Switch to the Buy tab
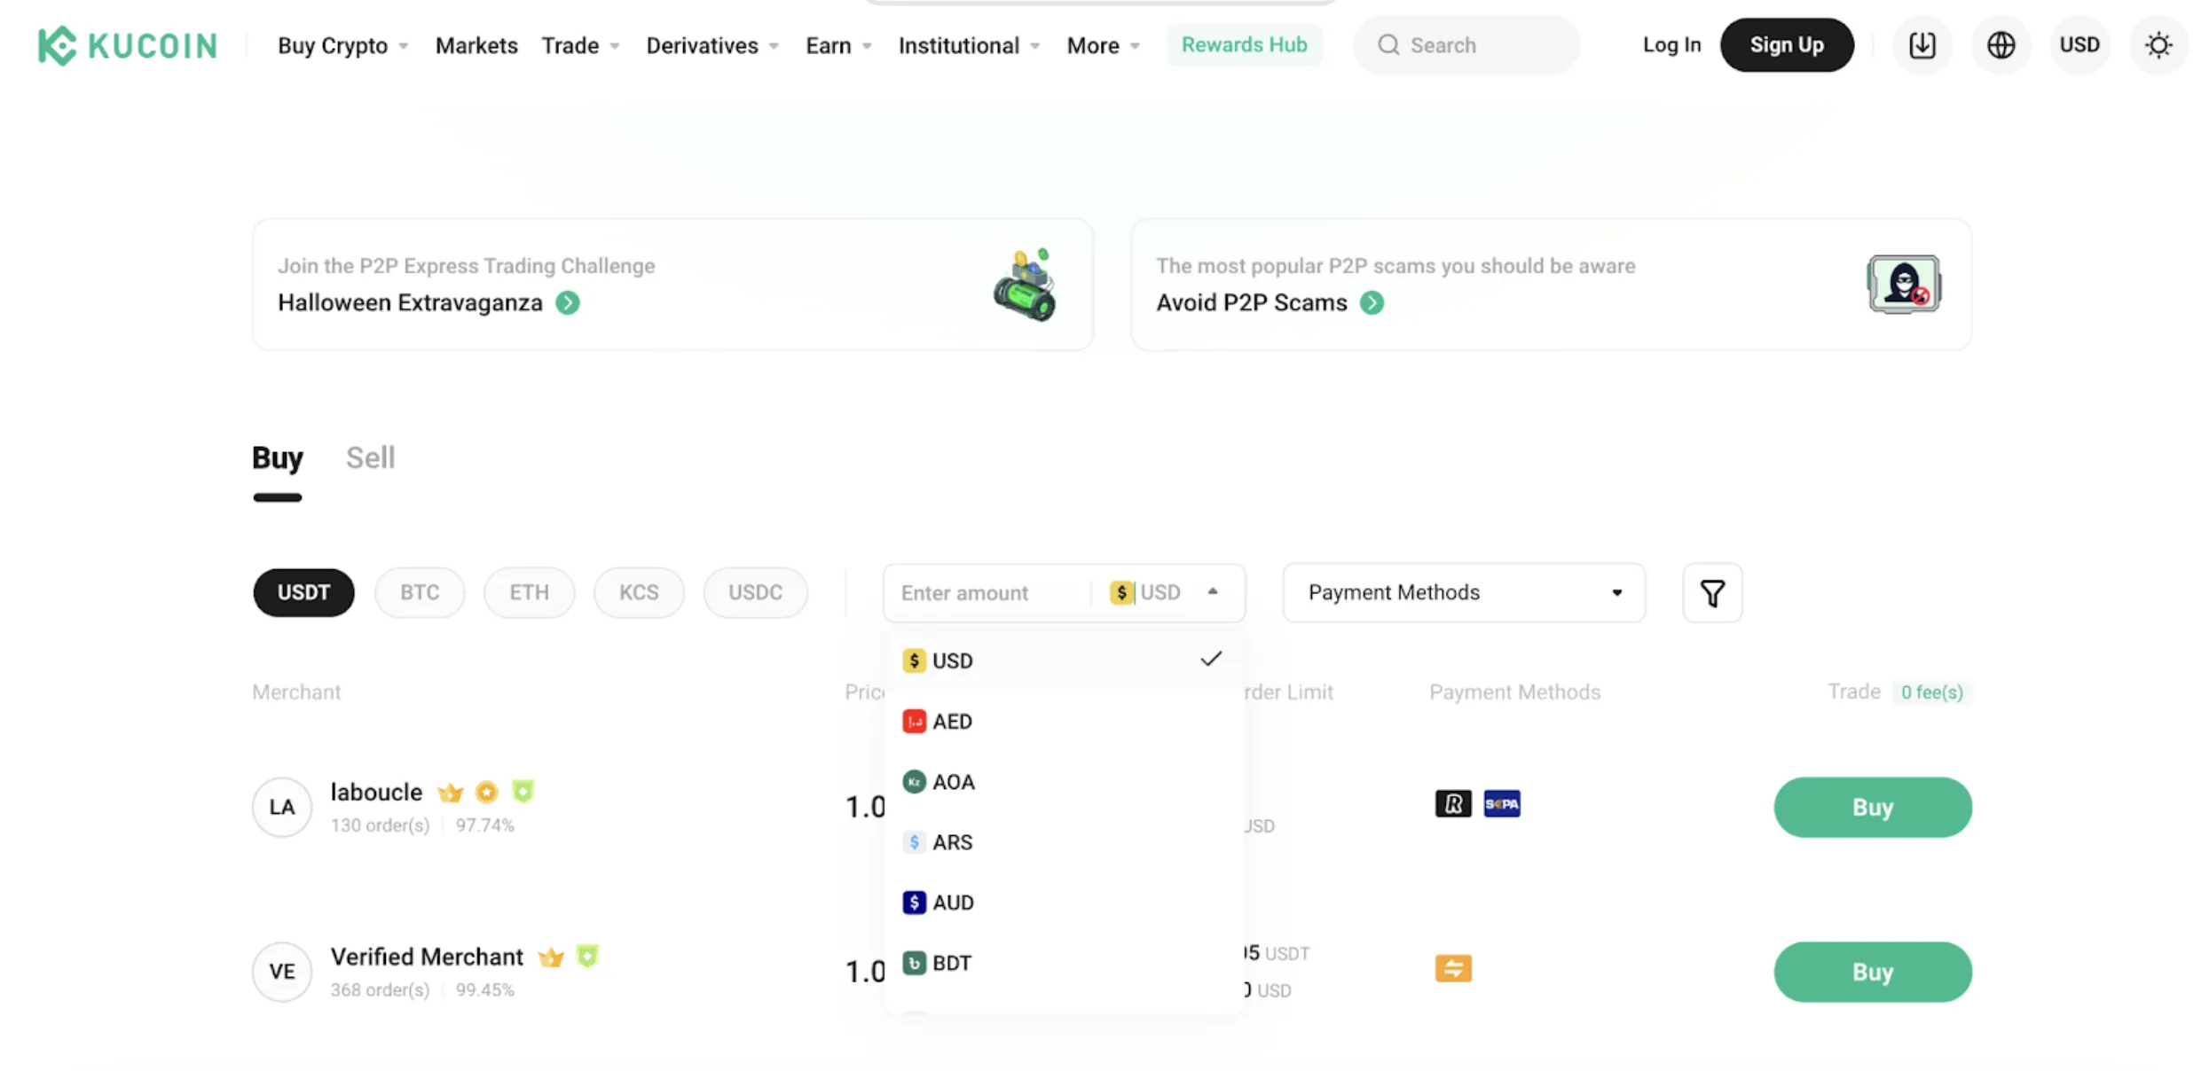The height and width of the screenshot is (1071, 2209). pyautogui.click(x=278, y=458)
